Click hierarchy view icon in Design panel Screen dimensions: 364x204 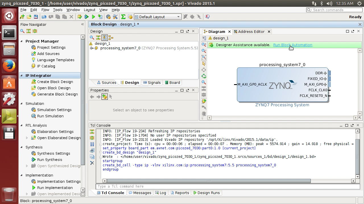pos(111,37)
